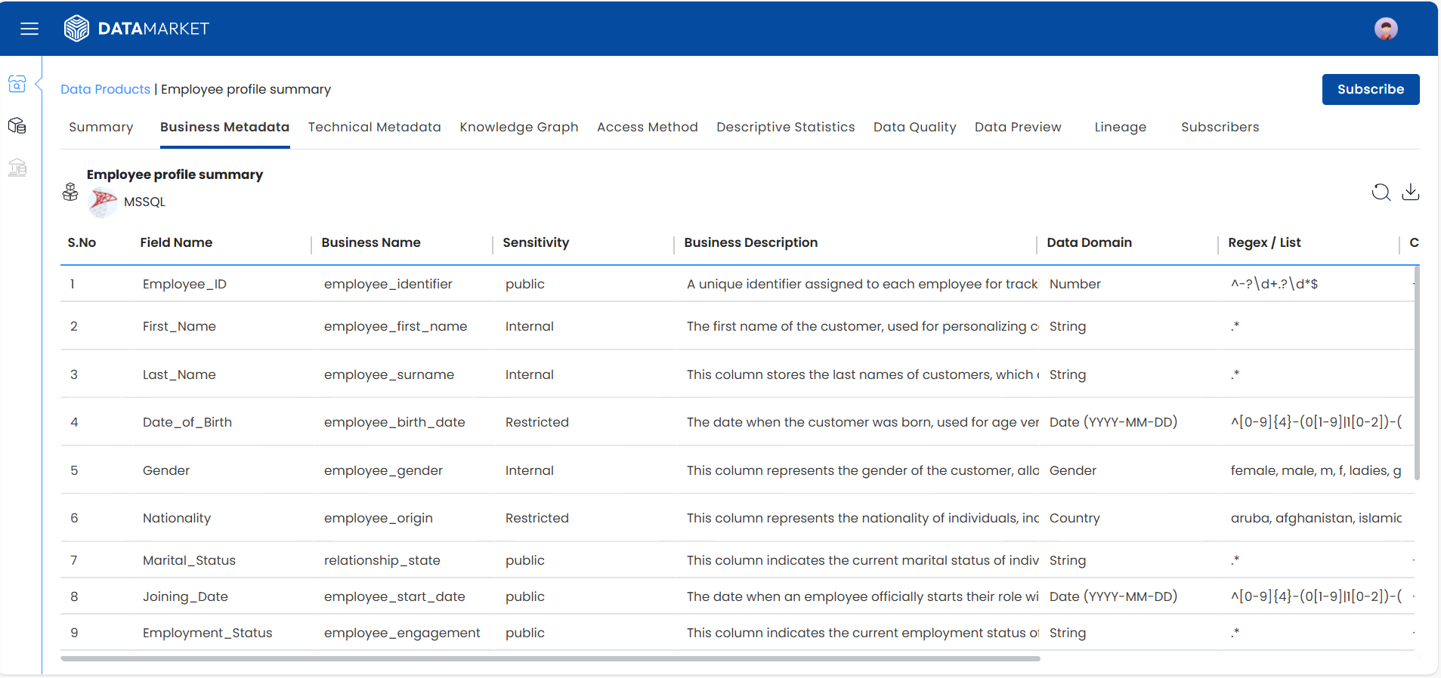
Task: Download the metadata table
Action: [x=1410, y=193]
